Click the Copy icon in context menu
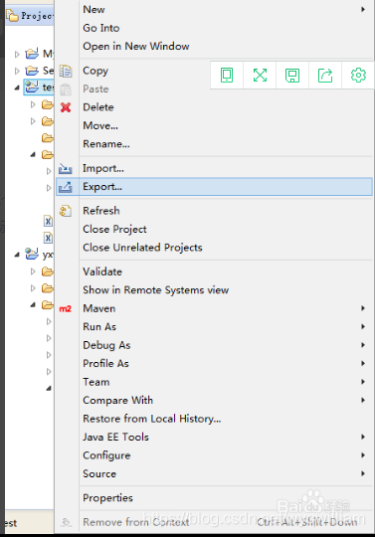Screen dimensions: 375x537 tap(66, 71)
